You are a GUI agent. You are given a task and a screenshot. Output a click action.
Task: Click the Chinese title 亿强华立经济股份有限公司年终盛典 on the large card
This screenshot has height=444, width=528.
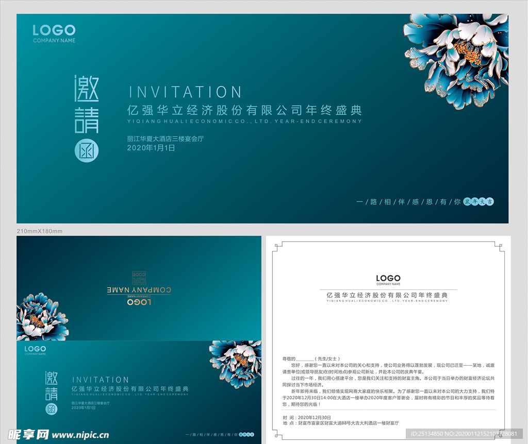[x=244, y=110]
